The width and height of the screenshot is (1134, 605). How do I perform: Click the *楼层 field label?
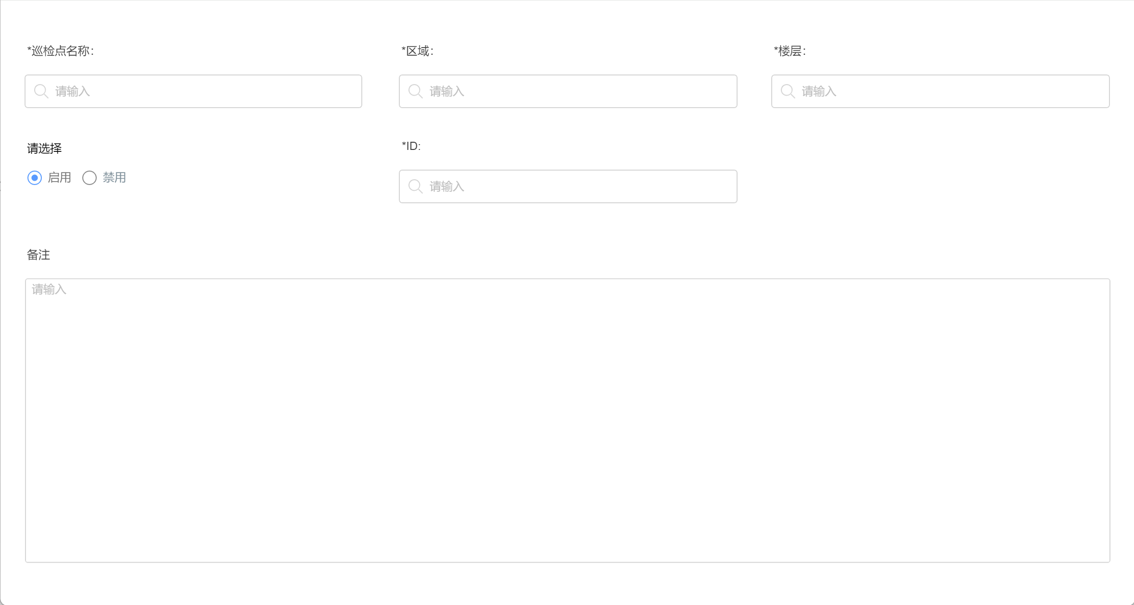click(790, 51)
